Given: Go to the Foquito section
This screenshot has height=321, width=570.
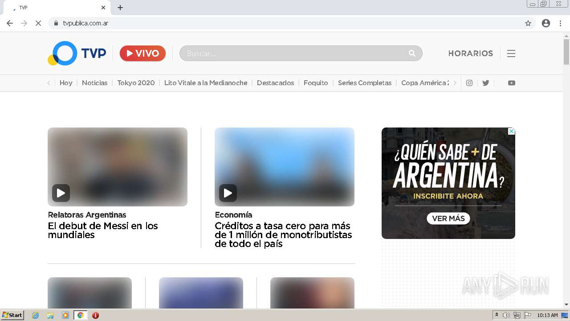Looking at the screenshot, I should 316,83.
